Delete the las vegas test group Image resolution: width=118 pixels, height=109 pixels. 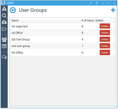(x=105, y=26)
